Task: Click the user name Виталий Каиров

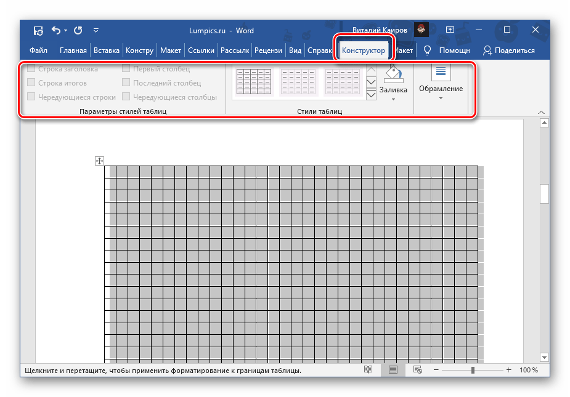Action: point(380,30)
